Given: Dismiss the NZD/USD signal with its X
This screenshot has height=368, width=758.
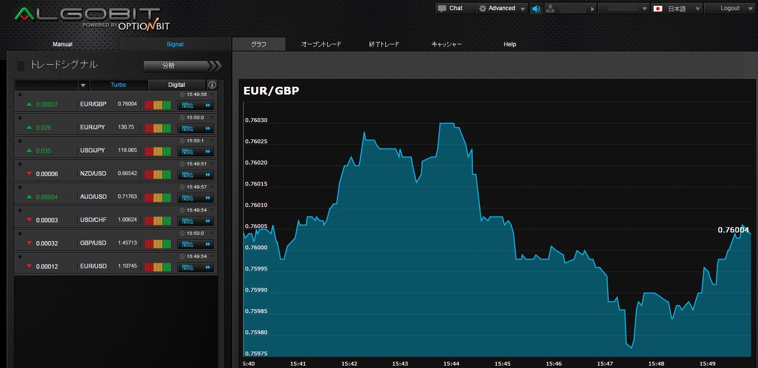Looking at the screenshot, I should pos(212,164).
